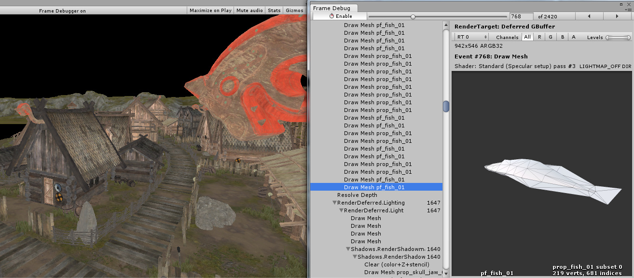Click the Stats button

click(274, 10)
